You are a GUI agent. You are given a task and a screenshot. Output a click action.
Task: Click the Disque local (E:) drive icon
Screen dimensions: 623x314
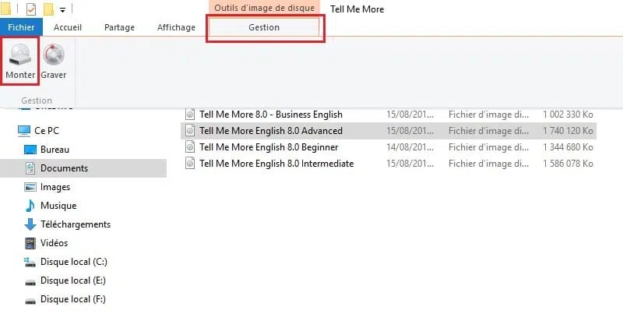(30, 283)
